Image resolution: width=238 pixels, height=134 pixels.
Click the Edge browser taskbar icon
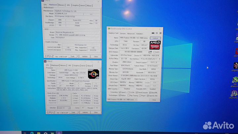[32, 133]
